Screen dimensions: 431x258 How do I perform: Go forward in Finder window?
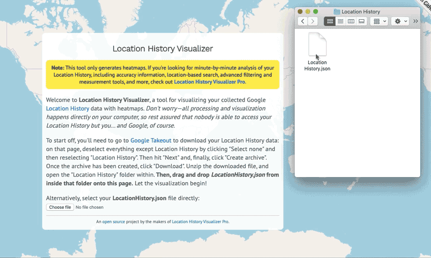(x=313, y=21)
